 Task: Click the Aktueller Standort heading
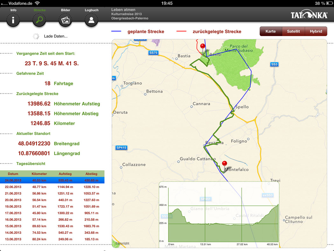(x=33, y=133)
